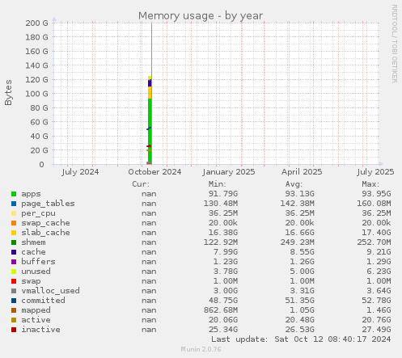
Task: Click the inactive legend color swatch
Action: [x=14, y=330]
